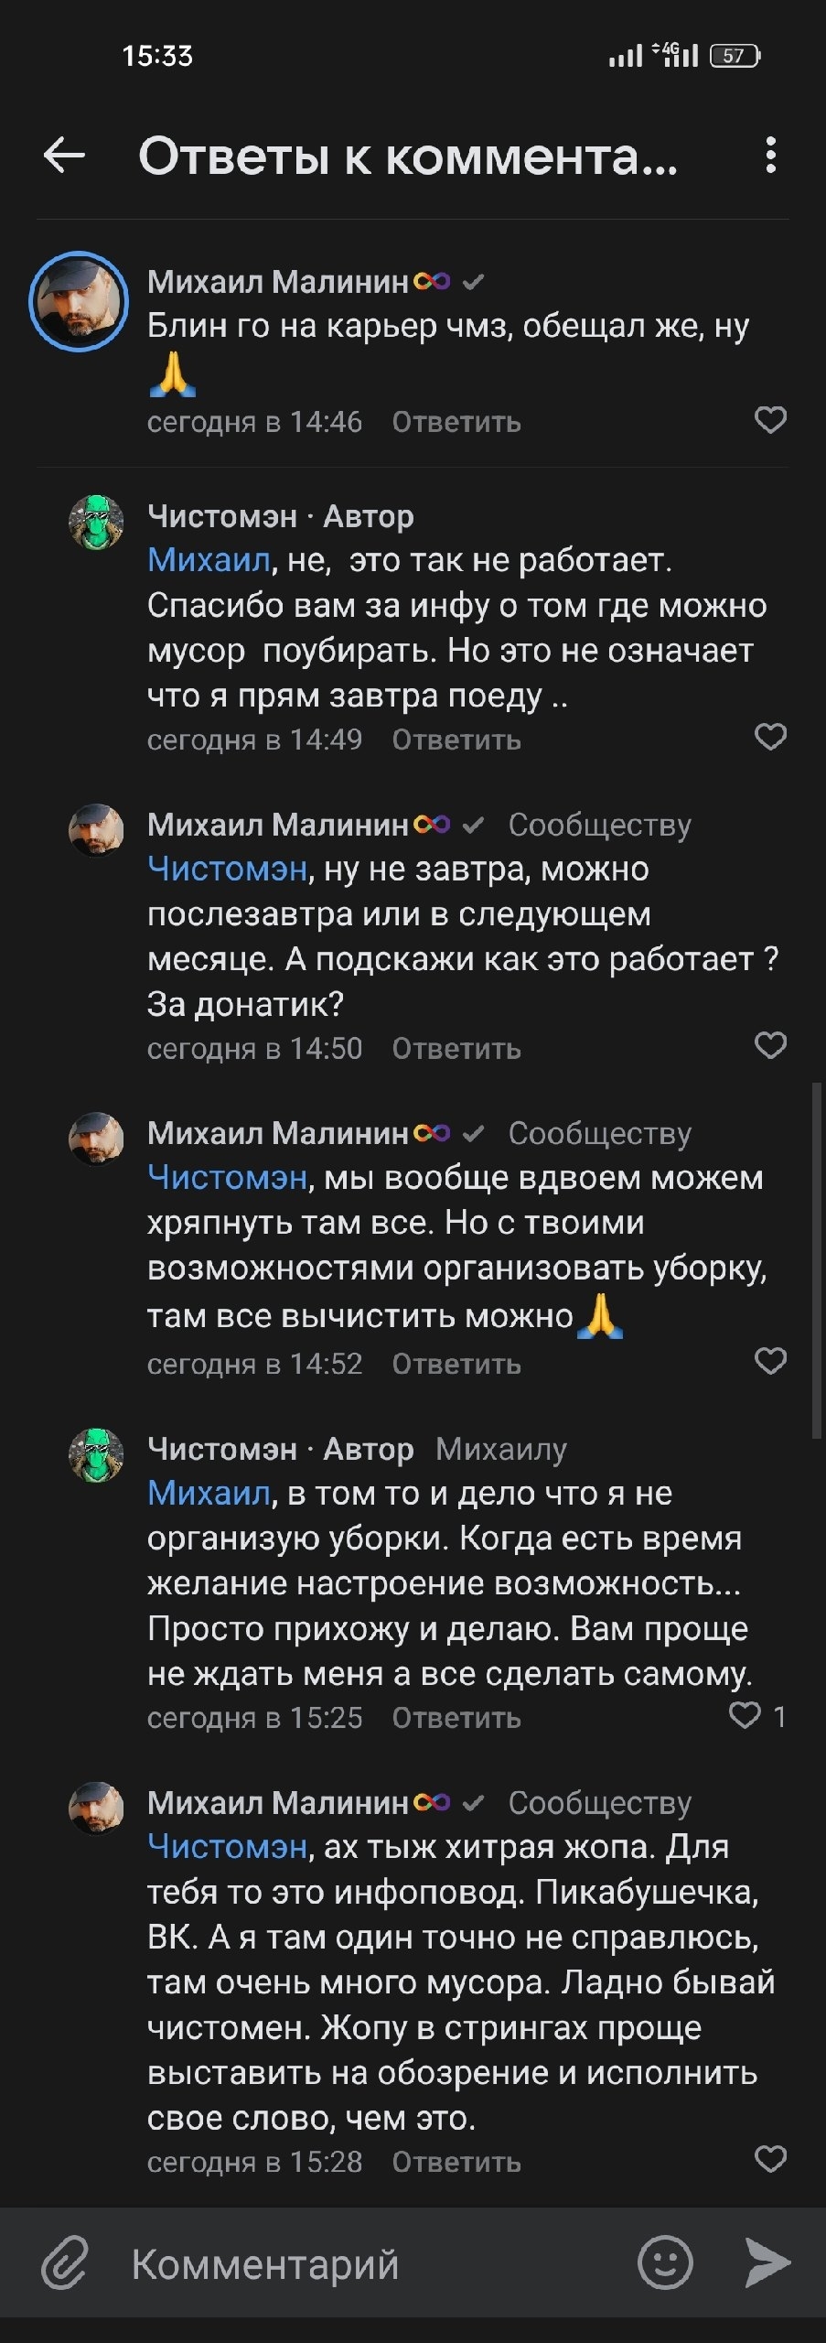Like the last reply from 15:28
The height and width of the screenshot is (2343, 826).
[x=770, y=2160]
